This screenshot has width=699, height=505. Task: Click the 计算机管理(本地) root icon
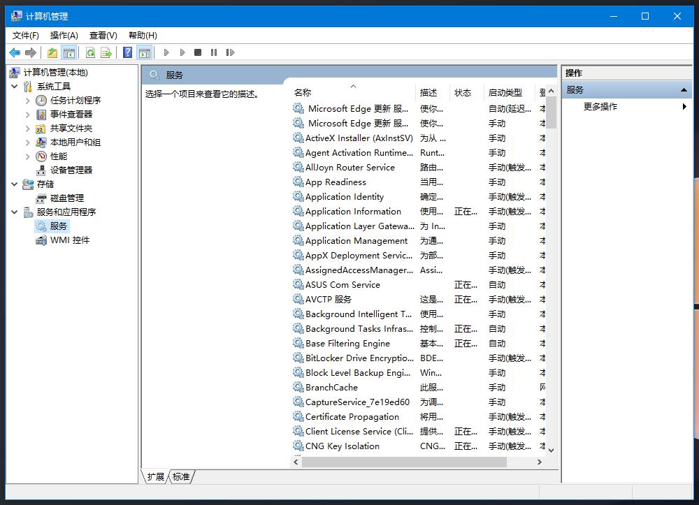pos(15,72)
